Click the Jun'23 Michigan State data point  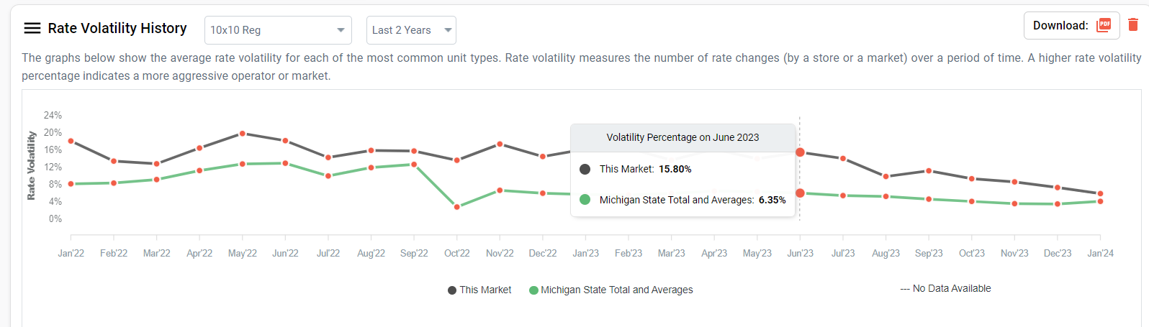tap(800, 193)
